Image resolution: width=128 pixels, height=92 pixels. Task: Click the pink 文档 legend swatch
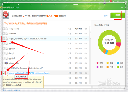coord(97,63)
